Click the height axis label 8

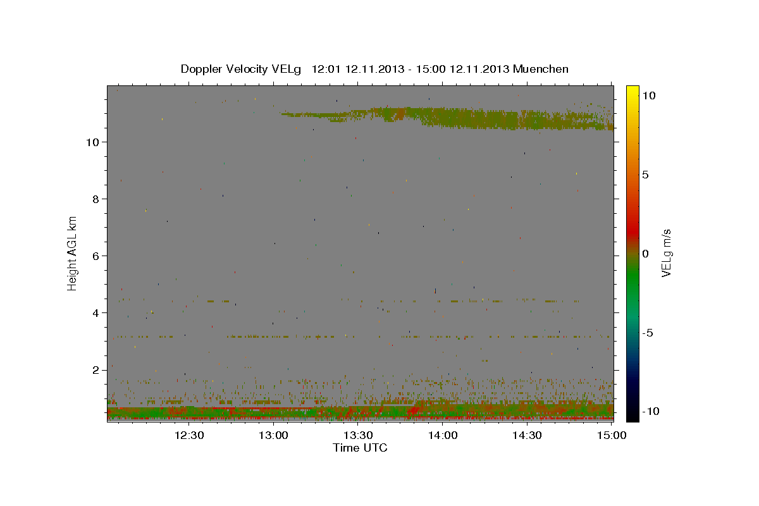pyautogui.click(x=97, y=199)
